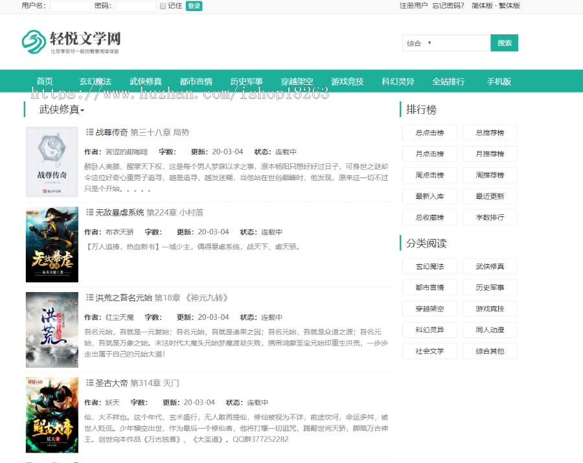
Task: Click list icon beside 圣古大帝 title
Action: 90,383
